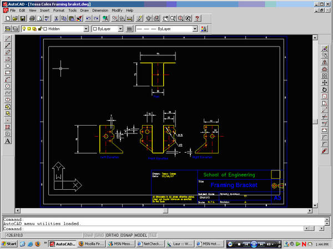Switch to MSN Hotmail taskbar button
Viewport: 333px width, 249px height.
coord(209,244)
